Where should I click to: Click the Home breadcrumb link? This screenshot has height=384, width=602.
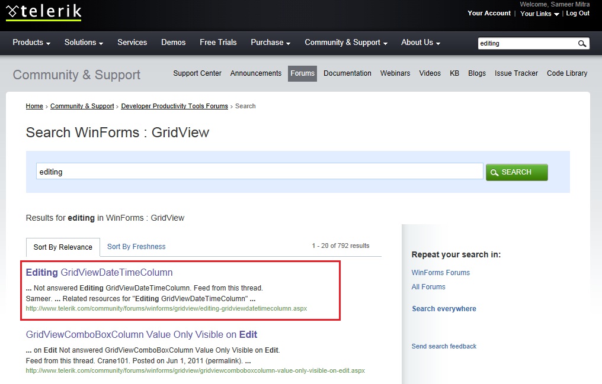[34, 106]
